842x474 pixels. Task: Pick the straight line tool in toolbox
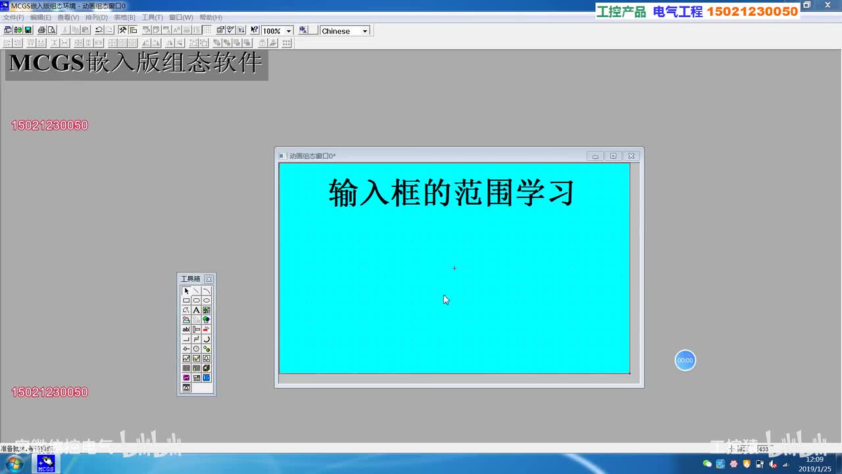point(197,290)
